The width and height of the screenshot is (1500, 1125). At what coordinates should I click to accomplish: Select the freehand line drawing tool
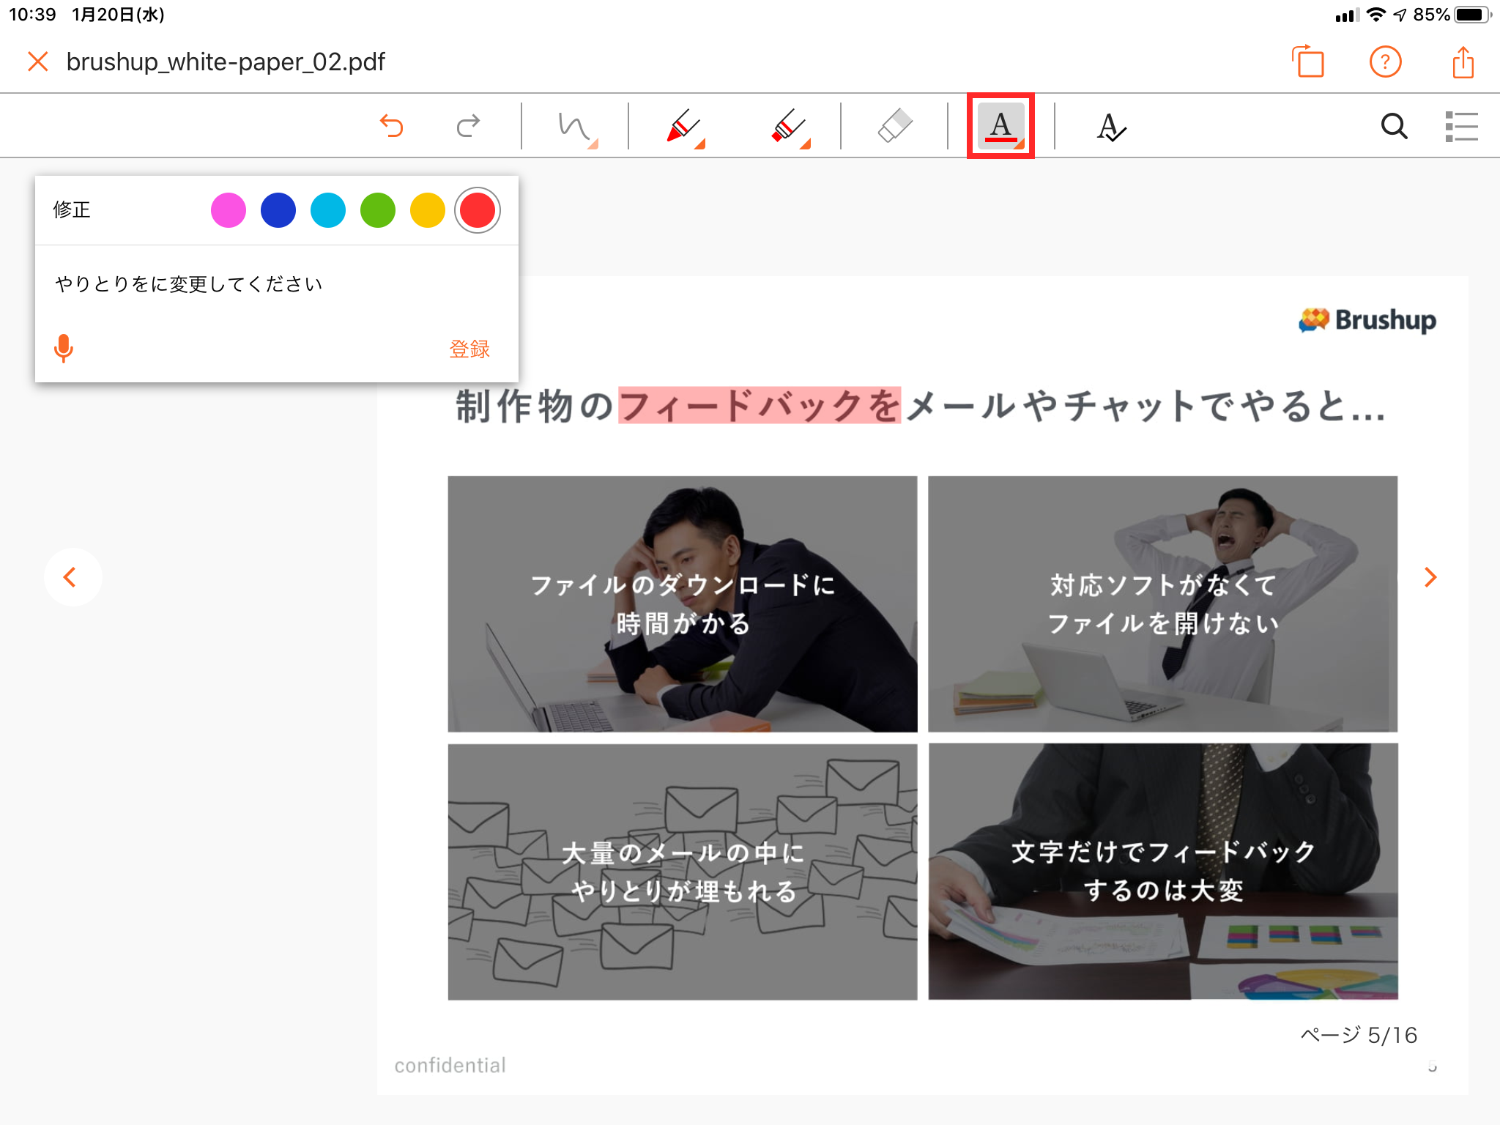(x=576, y=127)
